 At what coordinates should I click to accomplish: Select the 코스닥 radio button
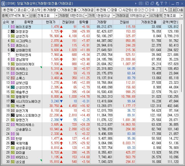(x=29, y=10)
